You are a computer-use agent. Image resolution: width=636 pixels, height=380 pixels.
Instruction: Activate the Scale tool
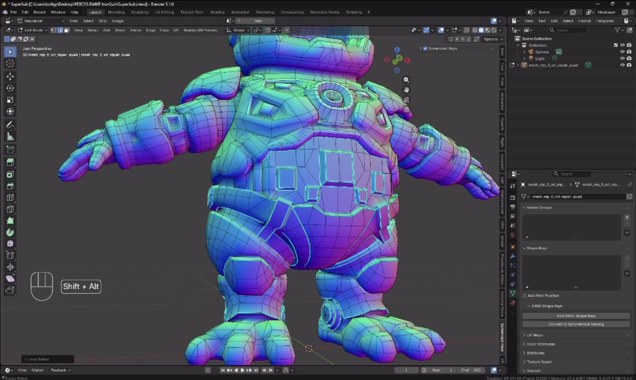10,100
